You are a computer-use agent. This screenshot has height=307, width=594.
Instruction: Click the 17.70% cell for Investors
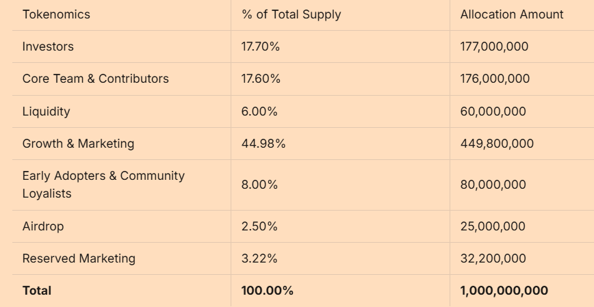click(261, 46)
